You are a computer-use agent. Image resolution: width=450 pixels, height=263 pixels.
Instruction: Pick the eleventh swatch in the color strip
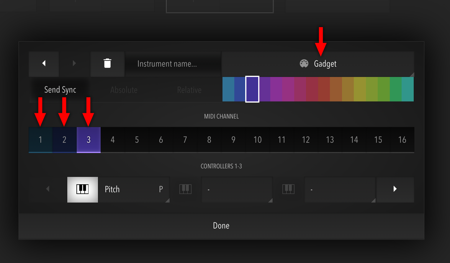point(348,89)
